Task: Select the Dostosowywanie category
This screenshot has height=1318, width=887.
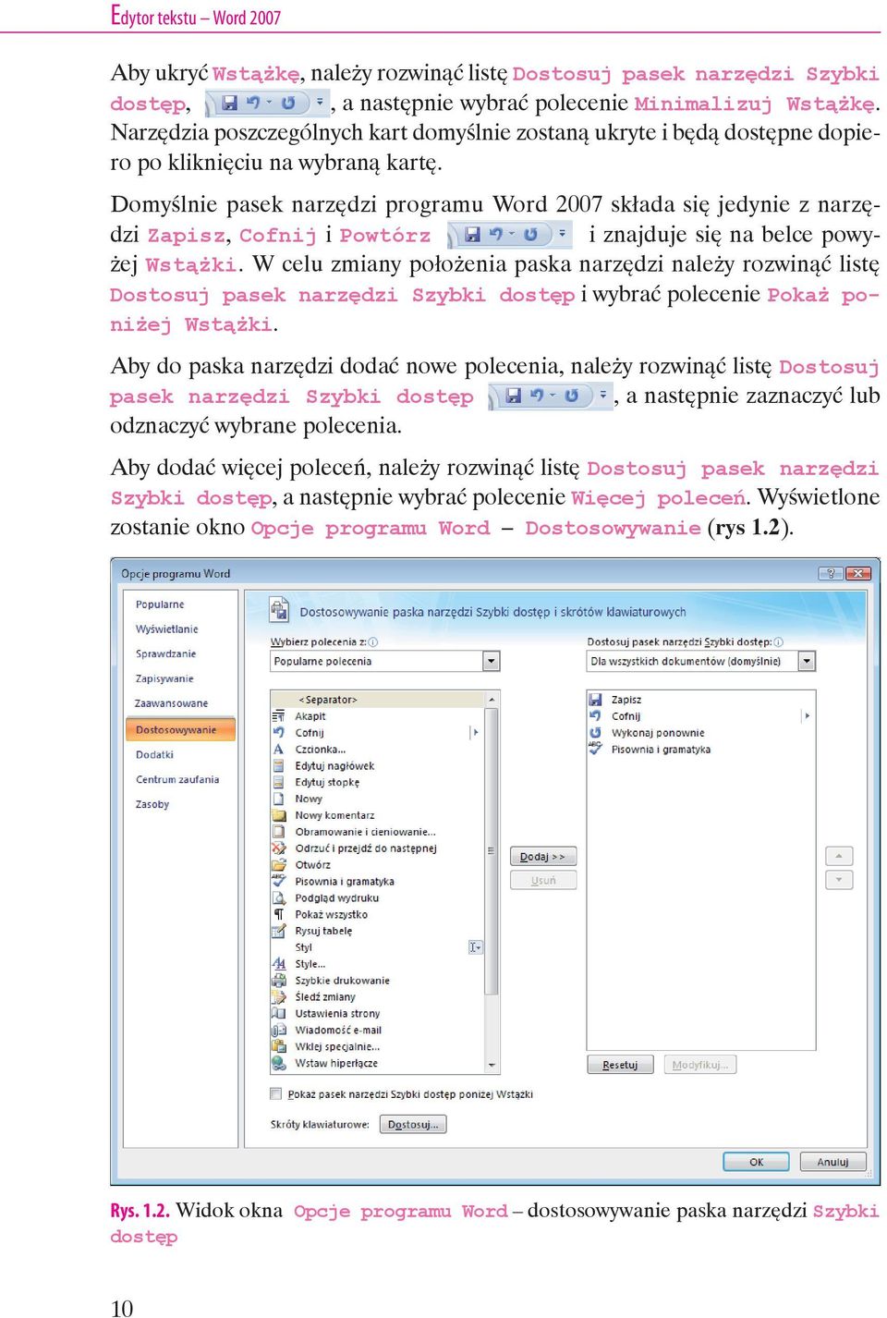Action: coord(180,730)
